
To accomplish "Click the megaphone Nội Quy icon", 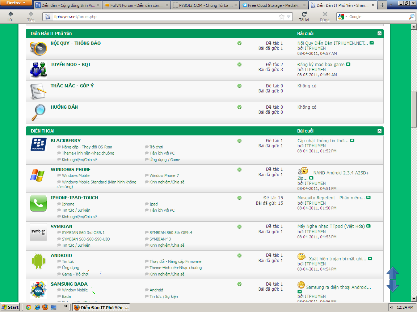I will 38,48.
